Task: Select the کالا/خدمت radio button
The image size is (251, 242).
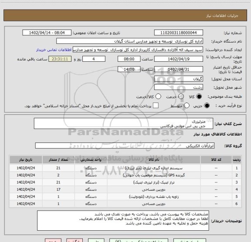Action: tap(158, 96)
